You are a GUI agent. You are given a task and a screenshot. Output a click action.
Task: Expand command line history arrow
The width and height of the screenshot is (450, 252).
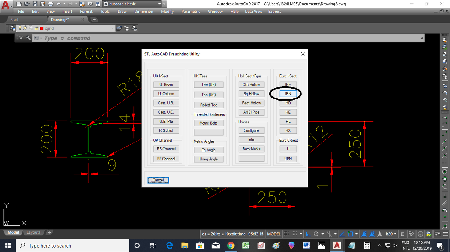coord(422,38)
